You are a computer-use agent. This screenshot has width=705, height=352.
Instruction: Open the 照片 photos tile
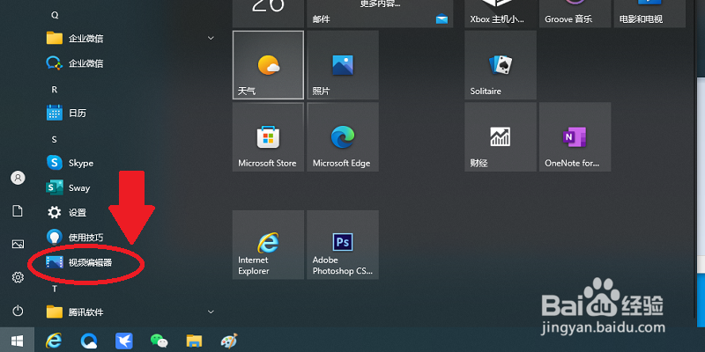coord(343,64)
